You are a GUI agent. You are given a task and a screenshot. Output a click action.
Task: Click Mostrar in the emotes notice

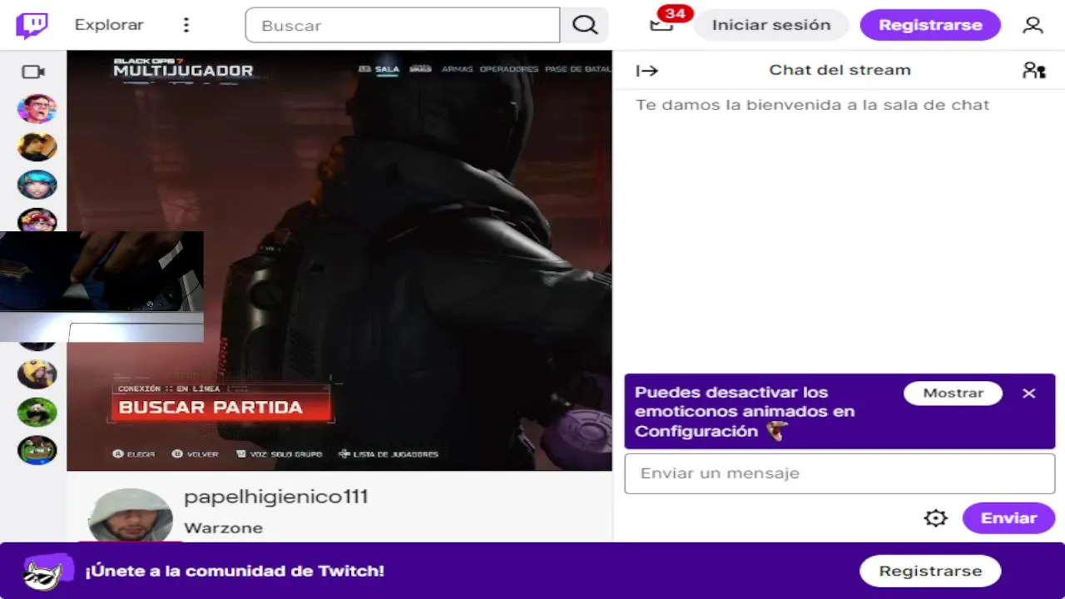pos(953,393)
